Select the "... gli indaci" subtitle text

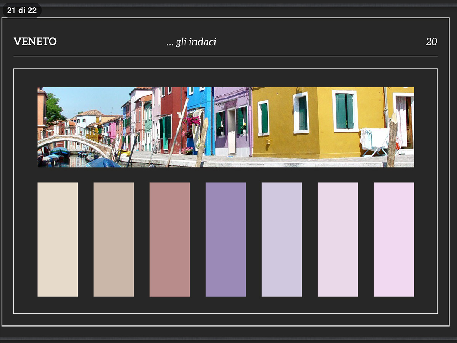pos(191,42)
